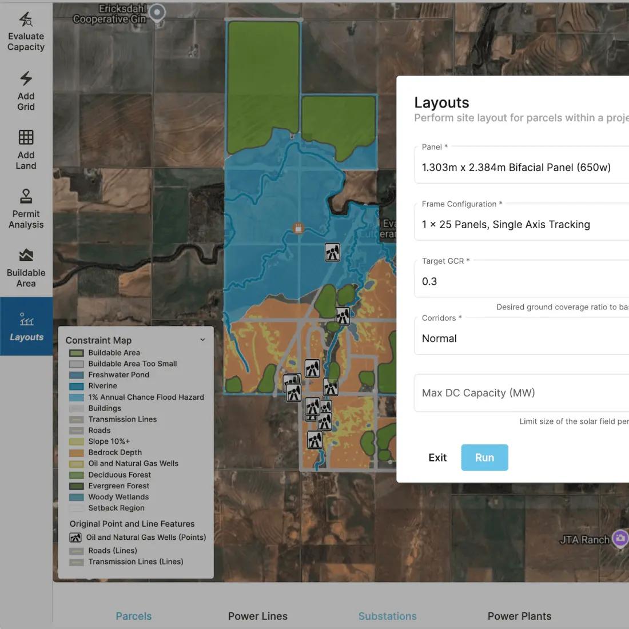Open the Evaluate Capacity tool
629x629 pixels.
pos(26,31)
